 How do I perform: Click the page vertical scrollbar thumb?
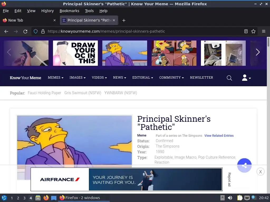268,42
